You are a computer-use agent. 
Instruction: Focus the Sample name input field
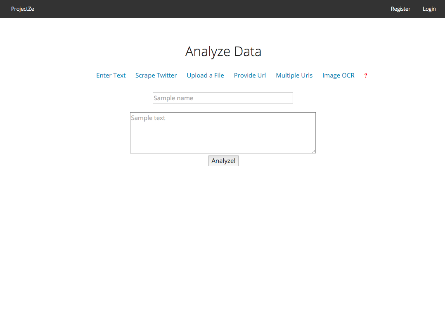223,98
